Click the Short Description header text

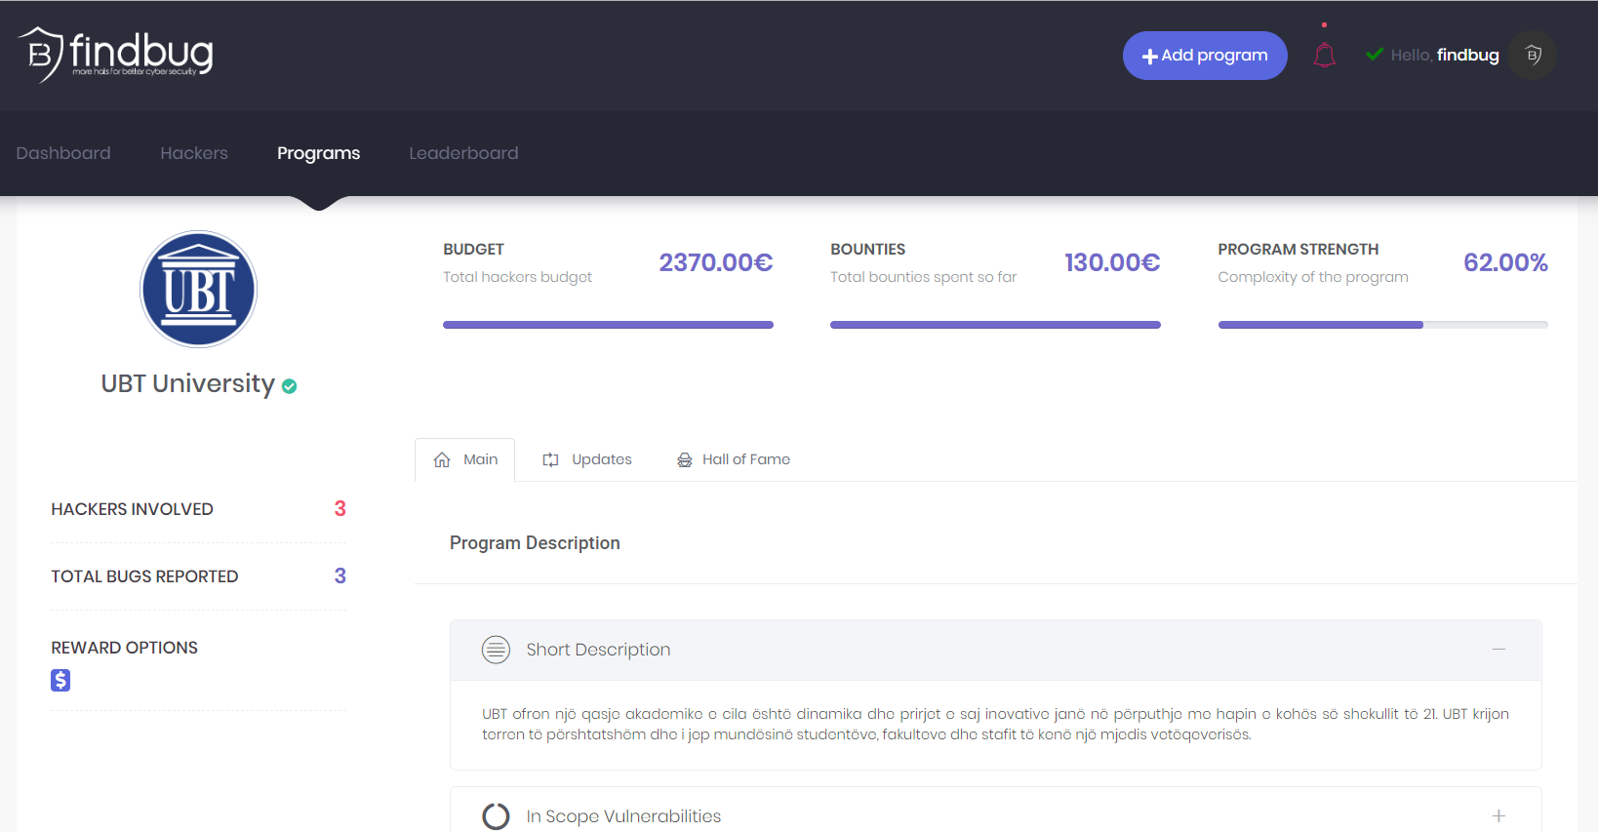[x=598, y=650]
